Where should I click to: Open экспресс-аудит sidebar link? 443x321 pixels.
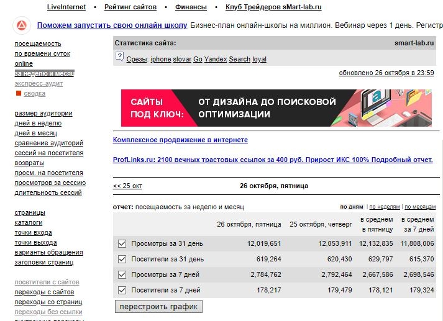[x=39, y=84]
